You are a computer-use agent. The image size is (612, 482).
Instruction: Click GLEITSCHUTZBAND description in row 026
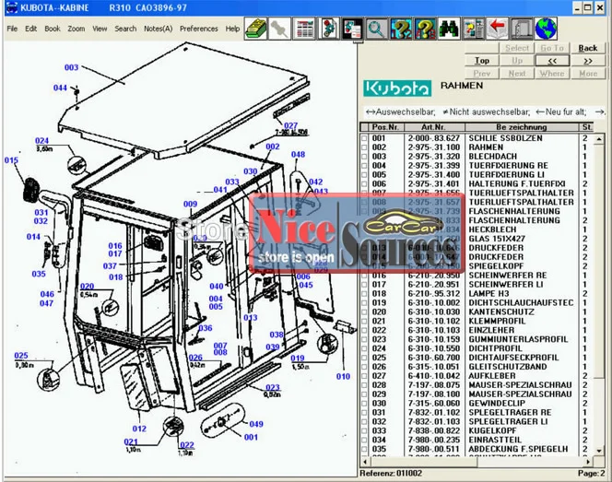point(508,367)
